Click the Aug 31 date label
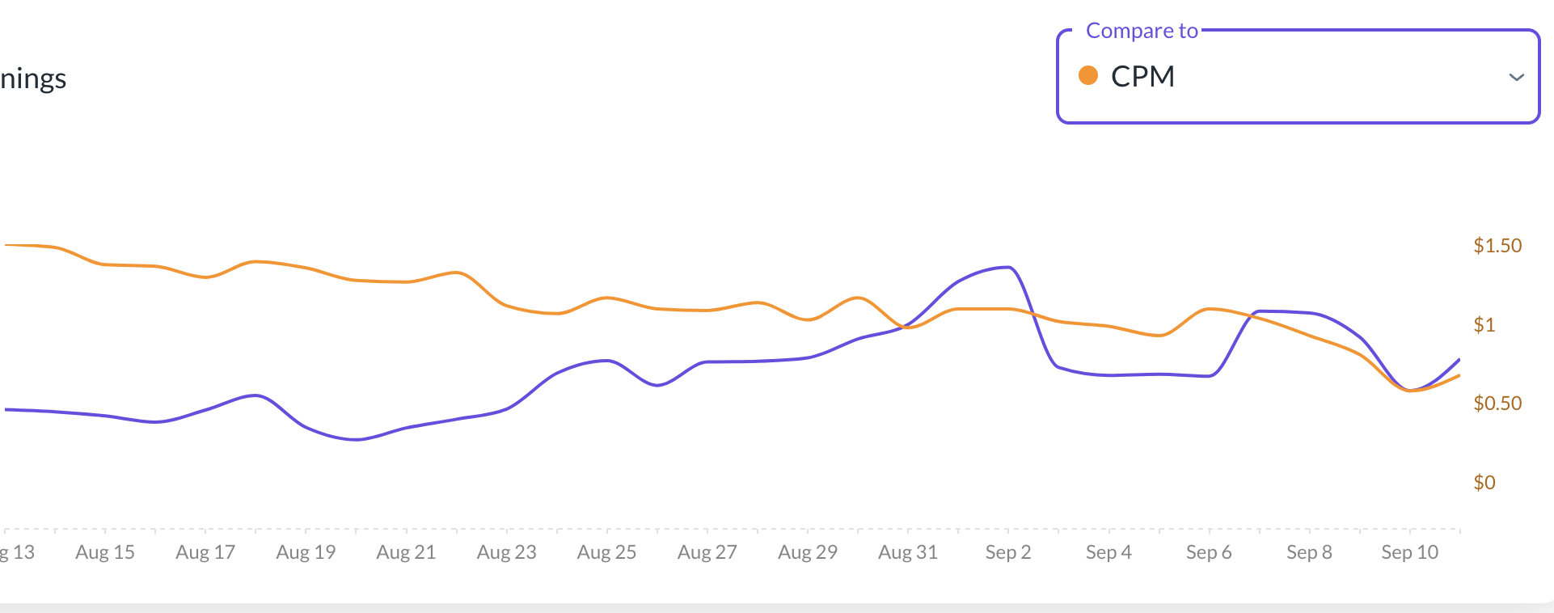The image size is (1554, 613). click(908, 552)
